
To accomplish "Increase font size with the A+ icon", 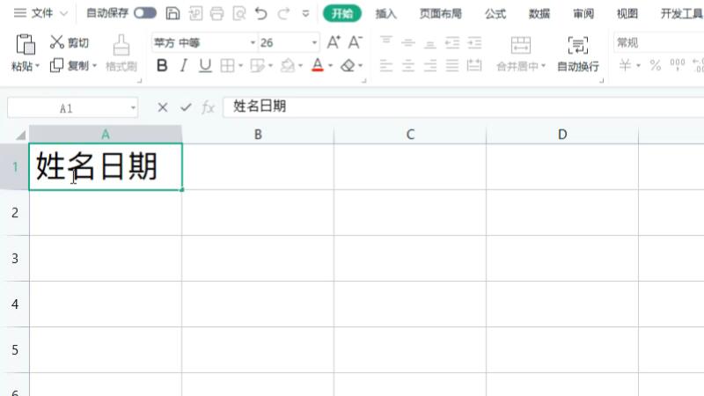I will tap(334, 42).
